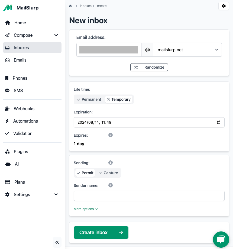Viewport: 233px width, 249px height.
Task: Click the AI robot icon
Action: point(8,164)
